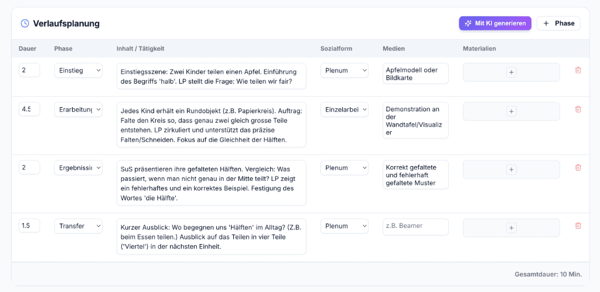Image resolution: width=600 pixels, height=292 pixels.
Task: Add material to the Einstieg row
Action: tap(511, 73)
